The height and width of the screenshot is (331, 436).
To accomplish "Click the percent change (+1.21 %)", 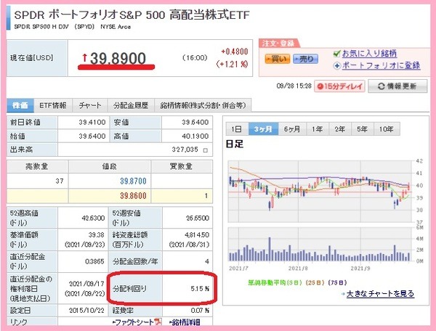I will coord(232,65).
